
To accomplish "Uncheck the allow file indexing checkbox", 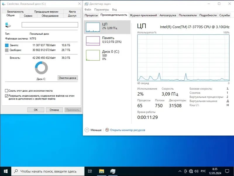I will [x=6, y=96].
